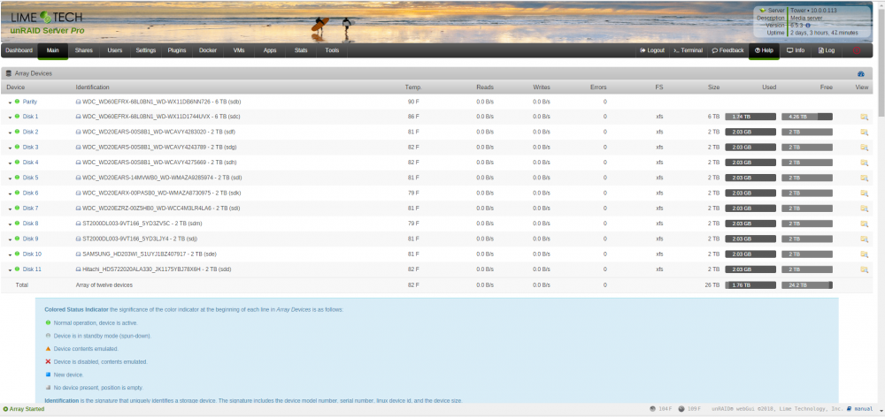This screenshot has width=885, height=417.
Task: Open the view icon on Disk 11 row
Action: (x=864, y=269)
